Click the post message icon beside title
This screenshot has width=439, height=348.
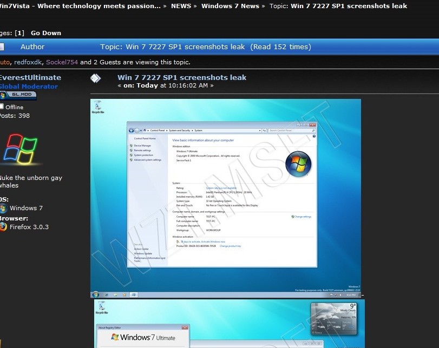(x=95, y=78)
